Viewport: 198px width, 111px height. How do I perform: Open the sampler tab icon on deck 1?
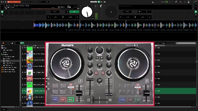pyautogui.click(x=2, y=15)
